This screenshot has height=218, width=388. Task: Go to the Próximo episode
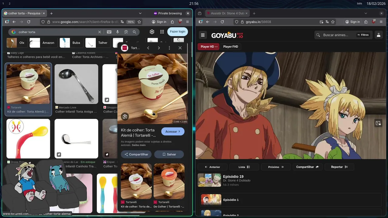276,167
